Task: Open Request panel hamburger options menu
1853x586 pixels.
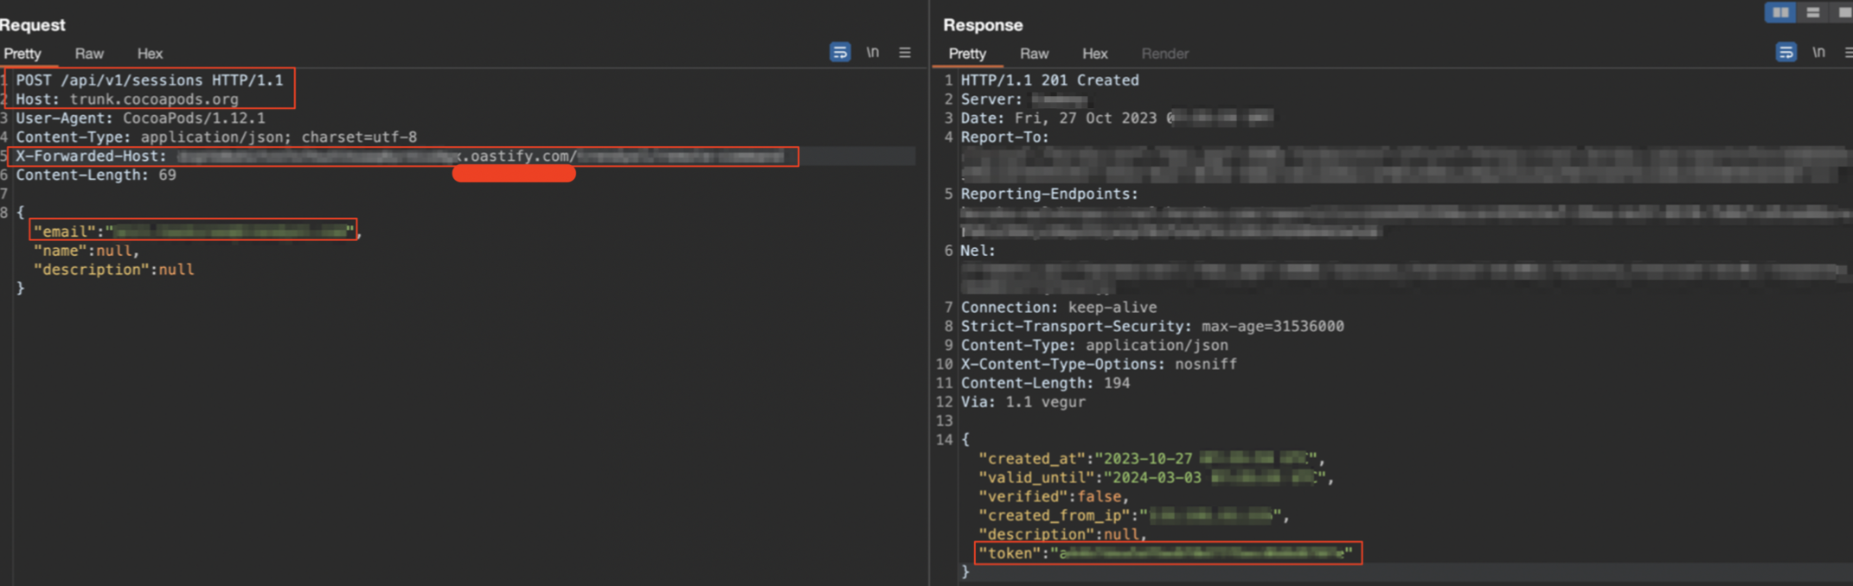Action: pyautogui.click(x=905, y=53)
